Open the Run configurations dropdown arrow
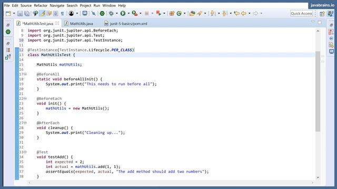The width and height of the screenshot is (337, 189). point(128,14)
